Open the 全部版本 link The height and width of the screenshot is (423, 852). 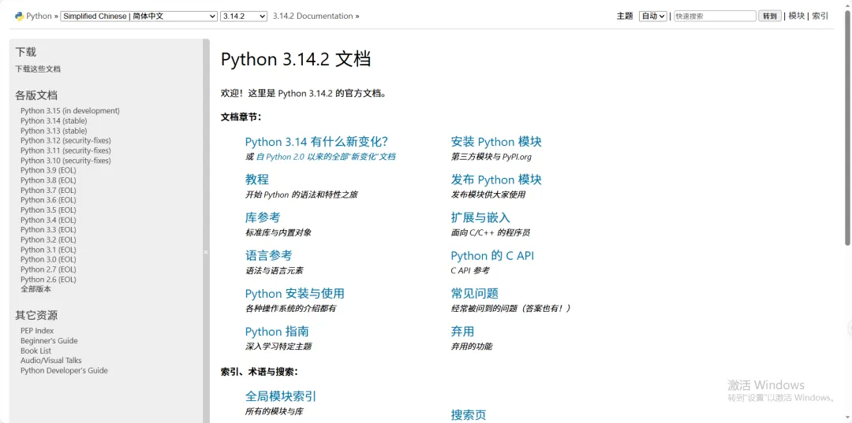[36, 289]
